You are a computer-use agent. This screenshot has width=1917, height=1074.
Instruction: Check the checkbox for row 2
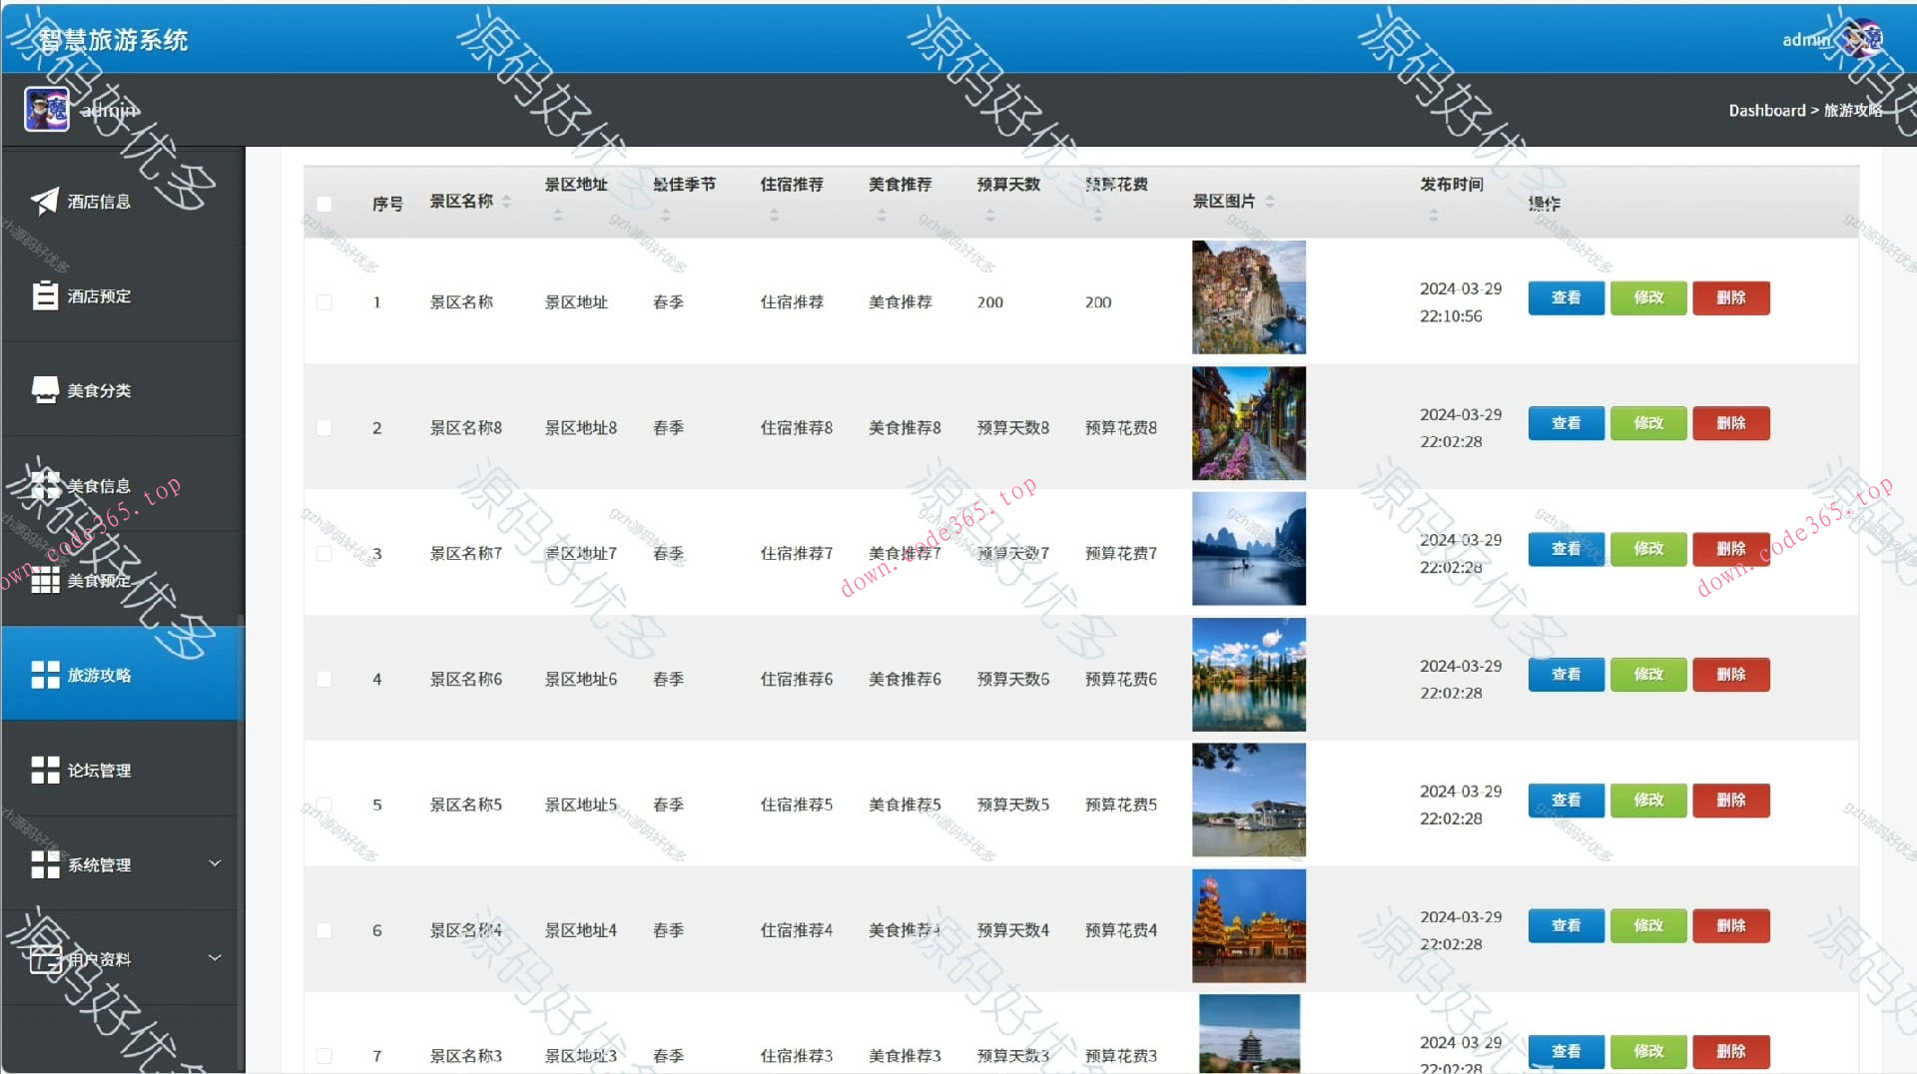(323, 427)
